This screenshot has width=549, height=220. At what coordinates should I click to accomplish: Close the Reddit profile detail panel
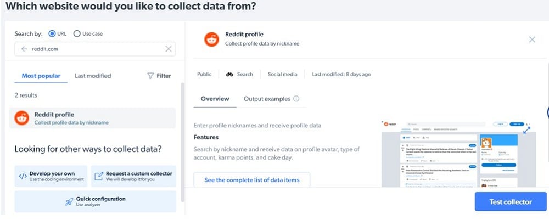(532, 40)
